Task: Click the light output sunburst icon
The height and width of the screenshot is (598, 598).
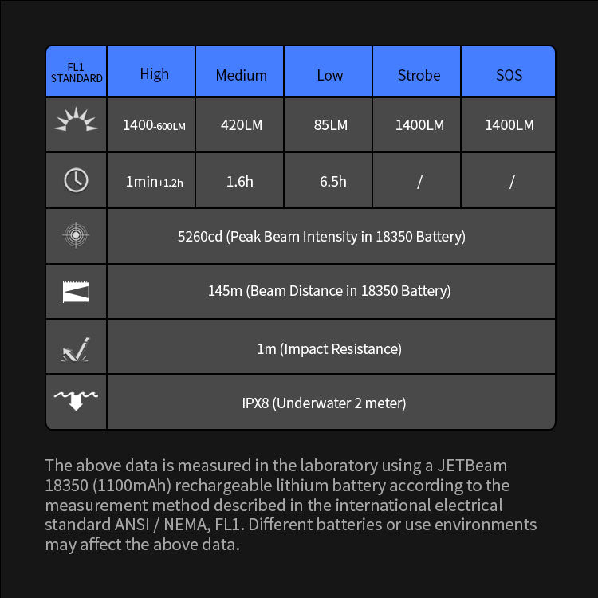Action: tap(77, 120)
